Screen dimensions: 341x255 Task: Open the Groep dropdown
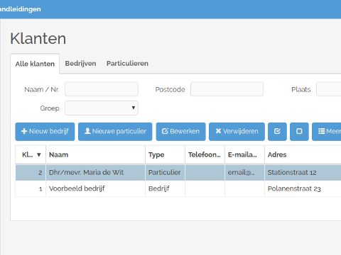(x=102, y=108)
